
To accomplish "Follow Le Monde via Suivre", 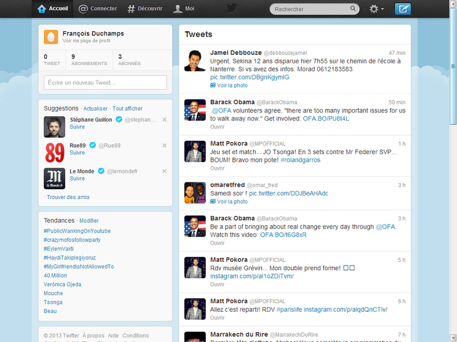I will click(77, 178).
